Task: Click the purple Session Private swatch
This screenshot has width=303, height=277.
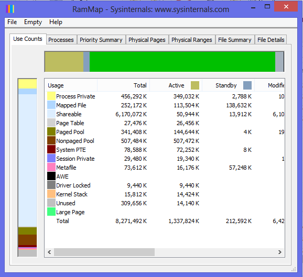Action: click(x=51, y=158)
